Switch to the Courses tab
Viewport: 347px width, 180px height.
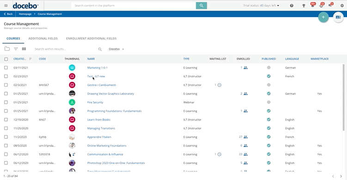(x=13, y=38)
